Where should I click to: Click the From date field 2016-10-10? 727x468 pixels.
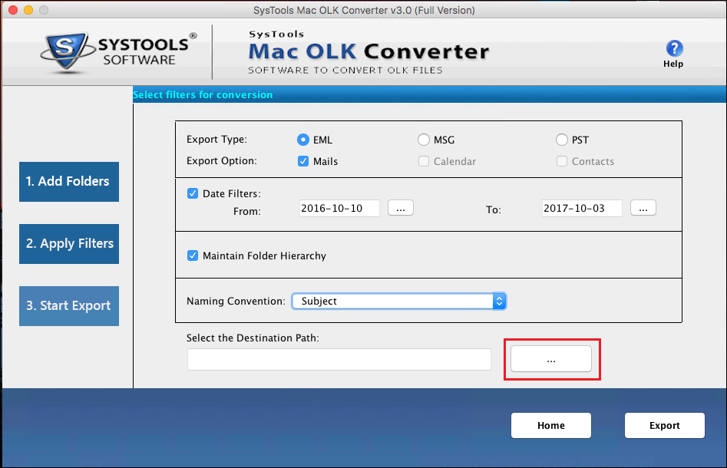pos(339,208)
